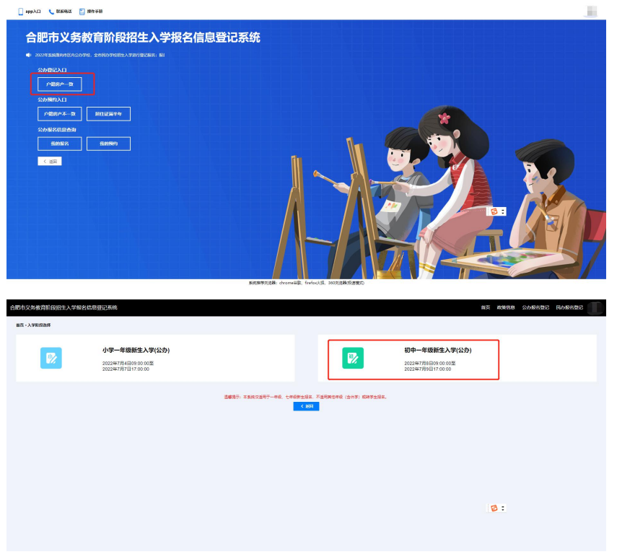This screenshot has width=617, height=557.
Task: Click the scrolling 2022年 announcement text
Action: [100, 56]
